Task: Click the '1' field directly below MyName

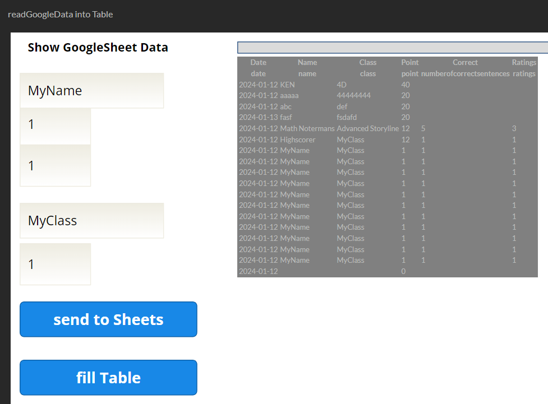Action: pyautogui.click(x=55, y=124)
